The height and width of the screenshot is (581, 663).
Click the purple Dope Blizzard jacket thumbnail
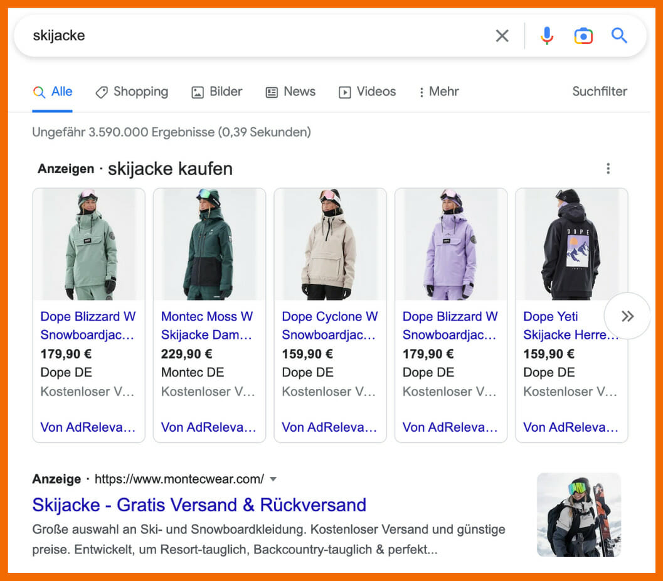[450, 244]
